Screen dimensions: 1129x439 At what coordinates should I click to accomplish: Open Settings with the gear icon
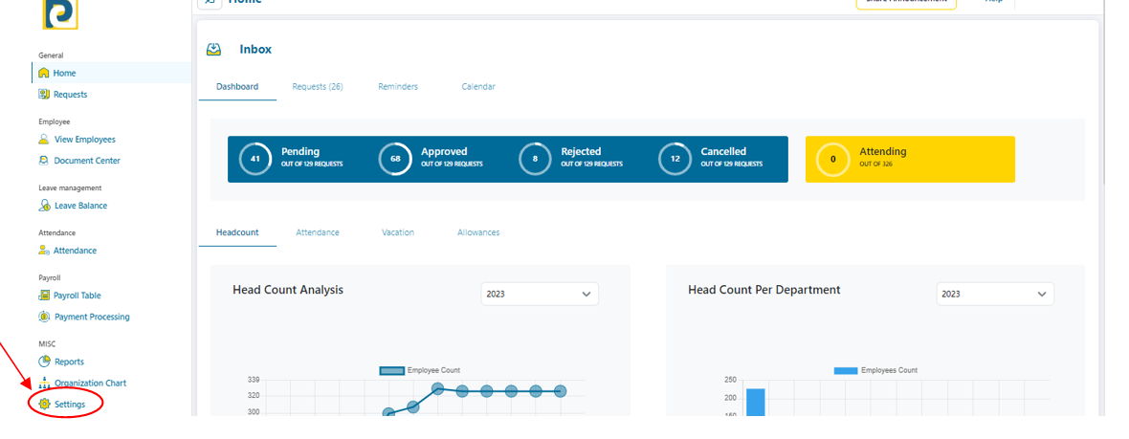[62, 405]
